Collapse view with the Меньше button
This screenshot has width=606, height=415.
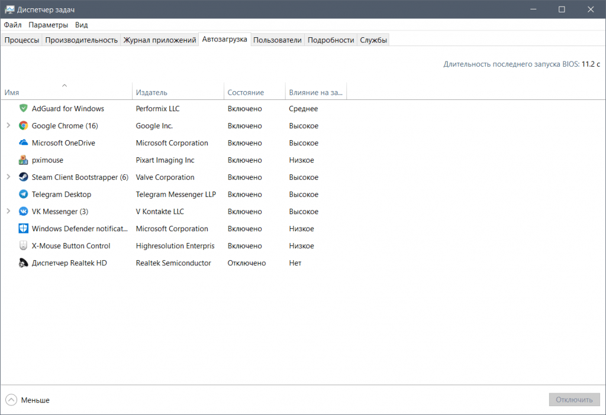click(28, 400)
